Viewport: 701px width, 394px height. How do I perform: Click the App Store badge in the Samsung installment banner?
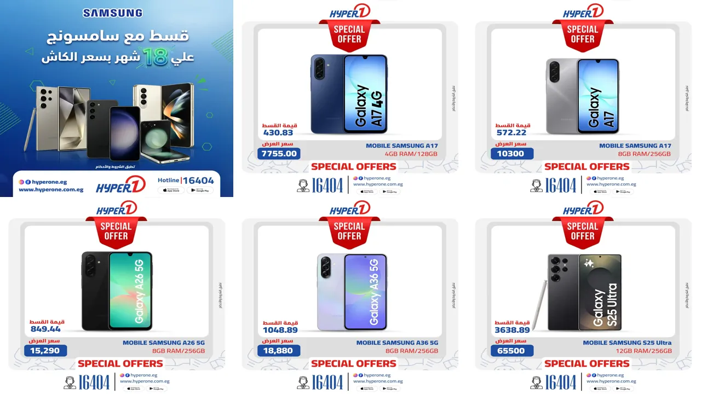coord(171,190)
